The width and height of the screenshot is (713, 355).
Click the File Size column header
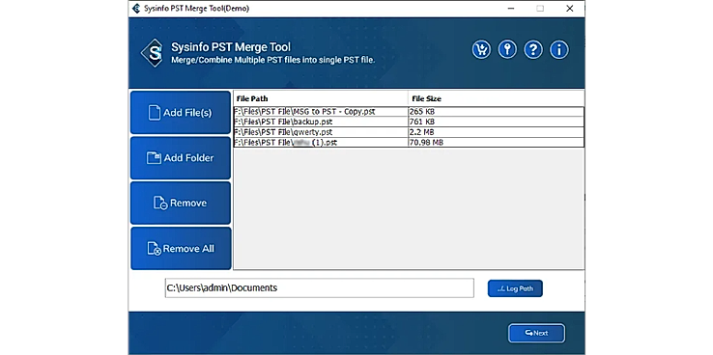(496, 98)
